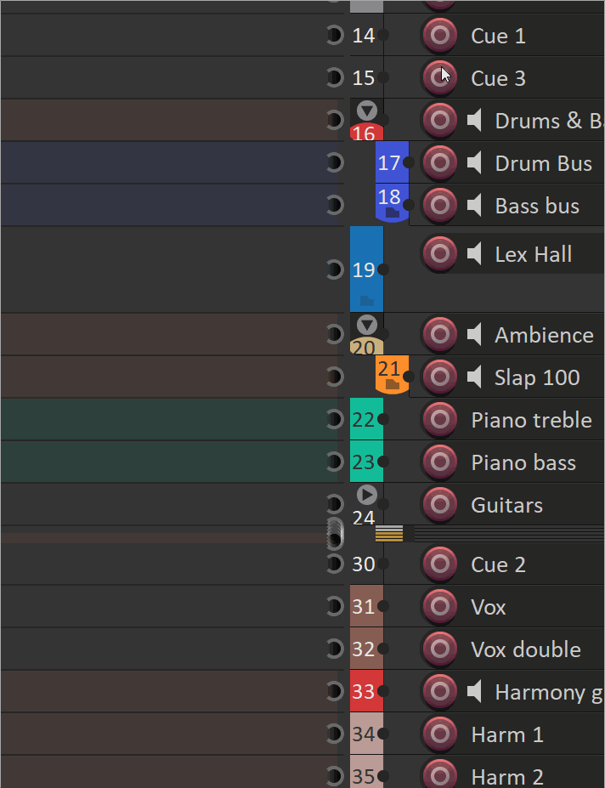Arm Cue 1 for recording
Image resolution: width=605 pixels, height=788 pixels.
coord(439,36)
